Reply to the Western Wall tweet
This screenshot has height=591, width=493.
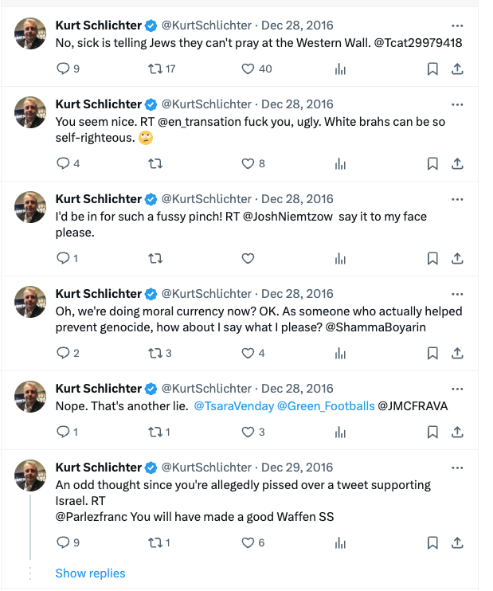coord(64,69)
